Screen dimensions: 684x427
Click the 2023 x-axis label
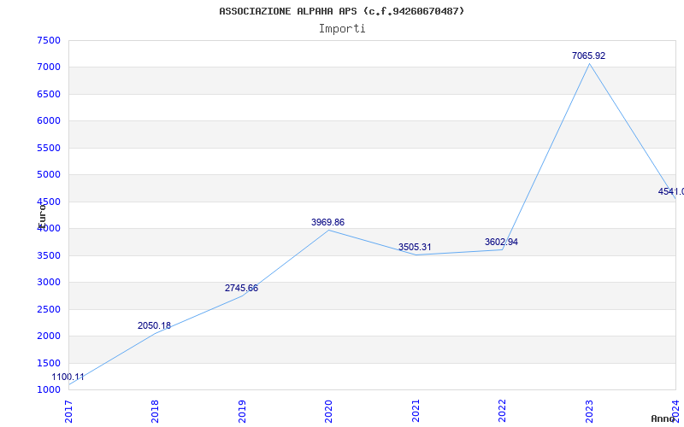coord(589,412)
